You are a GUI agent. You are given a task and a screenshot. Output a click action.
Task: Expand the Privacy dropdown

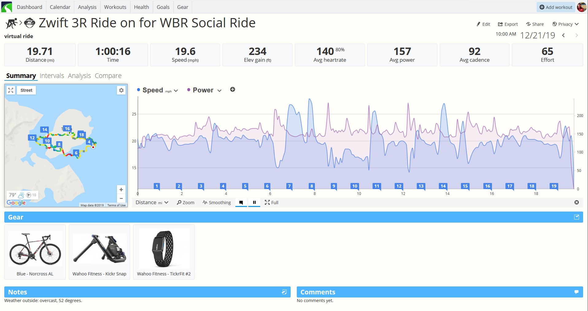[565, 24]
